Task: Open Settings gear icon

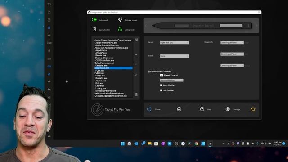Action: coord(228,109)
